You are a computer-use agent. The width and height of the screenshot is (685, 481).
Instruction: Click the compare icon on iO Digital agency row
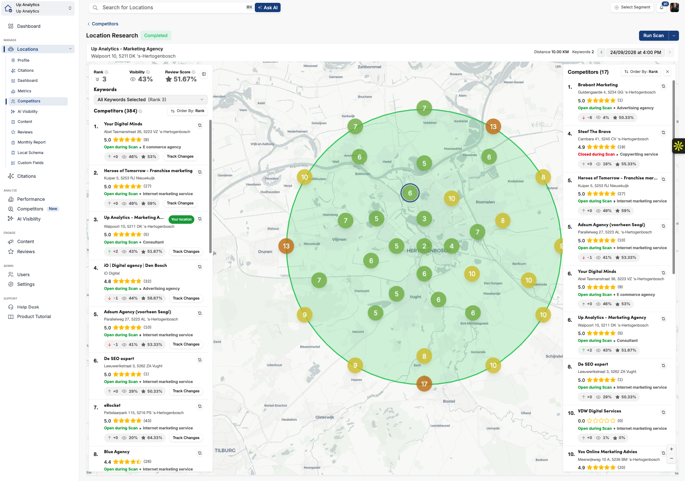click(x=200, y=267)
